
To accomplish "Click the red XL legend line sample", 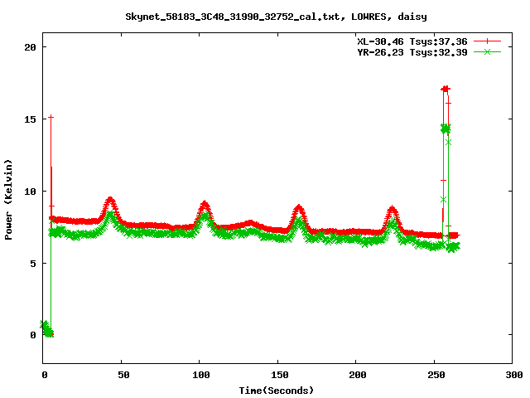I will click(487, 41).
